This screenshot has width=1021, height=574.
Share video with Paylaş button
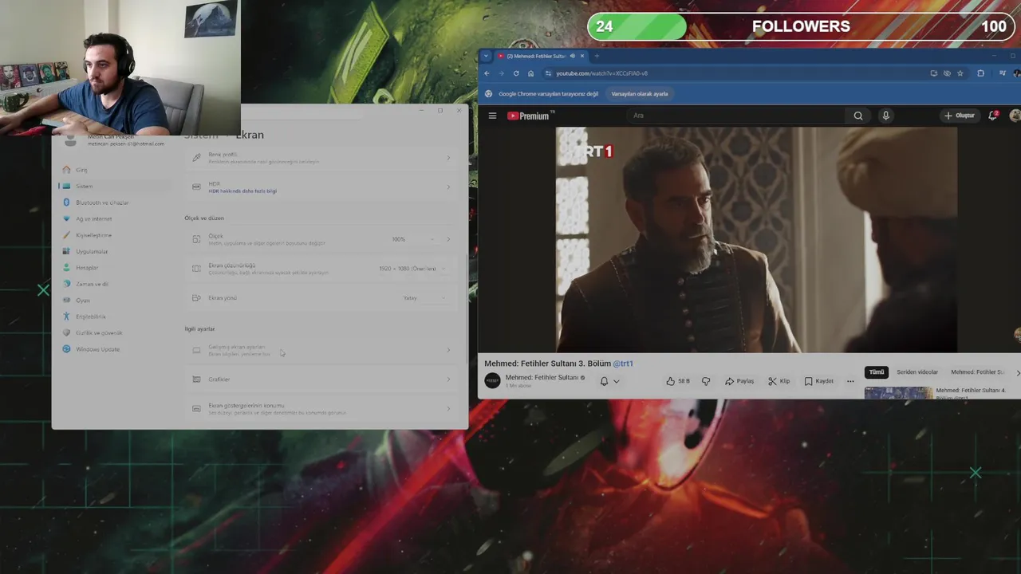tap(739, 381)
